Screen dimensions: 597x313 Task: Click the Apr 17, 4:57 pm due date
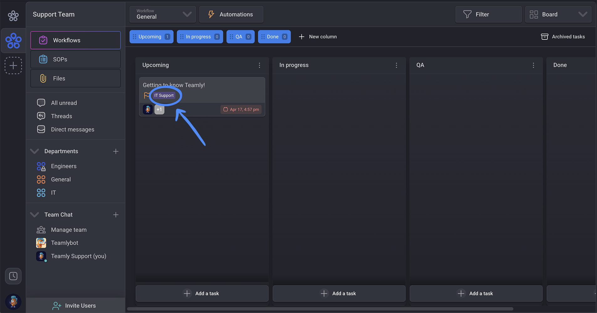pos(241,110)
